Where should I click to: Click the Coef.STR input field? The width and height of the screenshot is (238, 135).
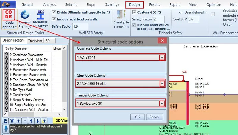(193, 19)
